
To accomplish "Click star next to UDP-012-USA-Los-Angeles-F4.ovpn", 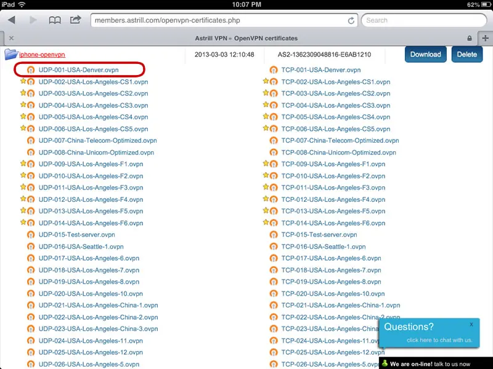I will pos(23,199).
